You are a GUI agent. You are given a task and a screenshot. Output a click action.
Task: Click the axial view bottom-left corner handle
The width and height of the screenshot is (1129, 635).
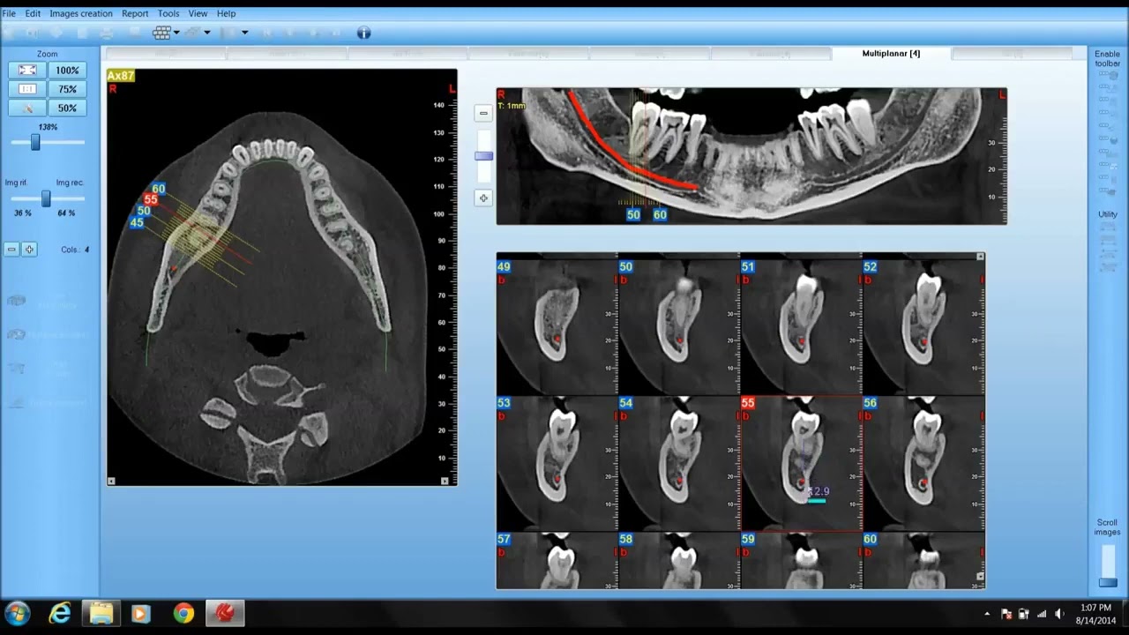coord(111,481)
